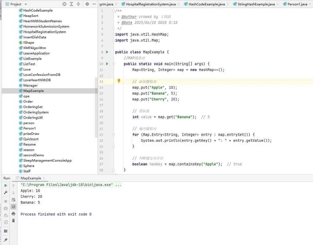Viewport: 313px width, 245px height.
Task: Select HeapSort in project tree
Action: click(31, 16)
